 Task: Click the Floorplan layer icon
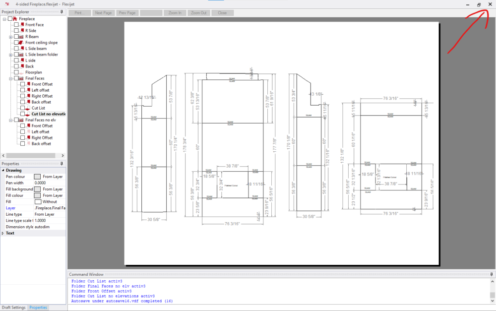(21, 72)
